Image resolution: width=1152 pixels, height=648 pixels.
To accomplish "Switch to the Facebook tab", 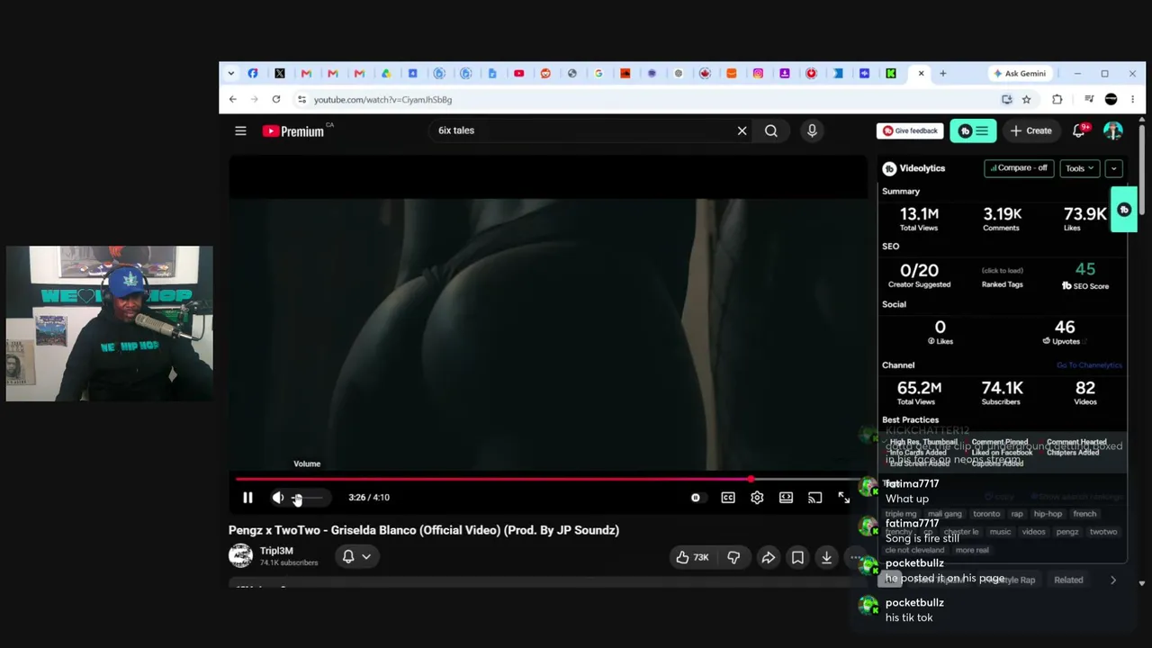I will pos(253,74).
